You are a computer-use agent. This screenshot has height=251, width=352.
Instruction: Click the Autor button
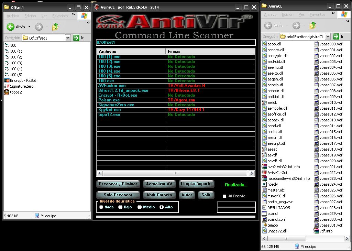click(187, 195)
